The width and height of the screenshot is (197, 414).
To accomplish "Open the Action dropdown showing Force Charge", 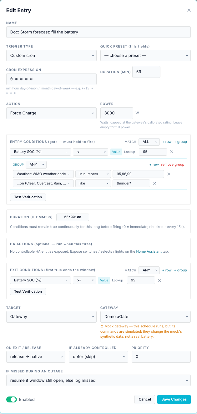I will (x=51, y=113).
